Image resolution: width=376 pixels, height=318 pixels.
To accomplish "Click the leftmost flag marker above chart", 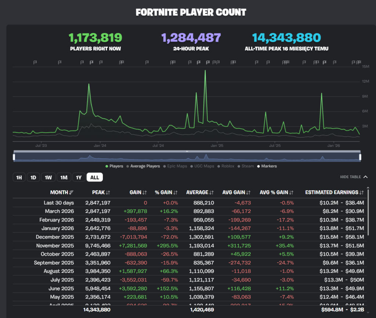I will (x=35, y=62).
